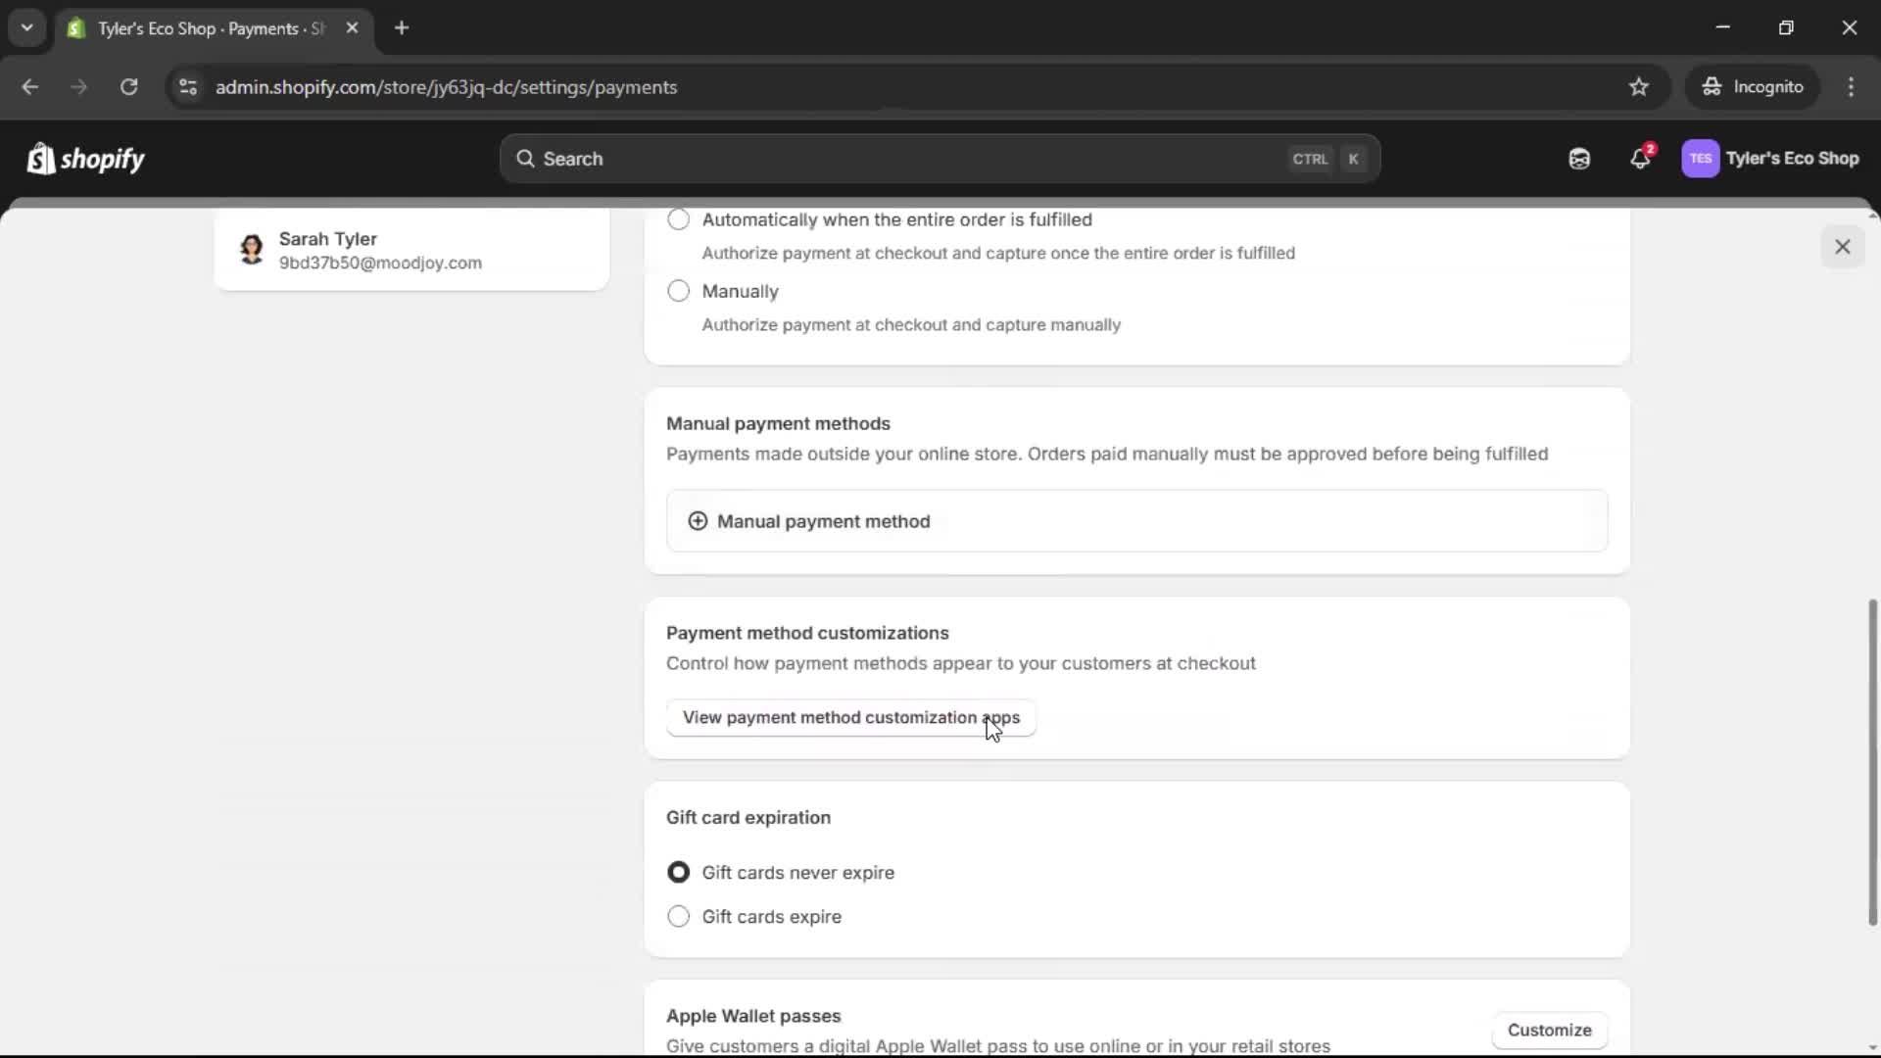View payment method customization apps
Image resolution: width=1881 pixels, height=1058 pixels.
click(x=849, y=717)
